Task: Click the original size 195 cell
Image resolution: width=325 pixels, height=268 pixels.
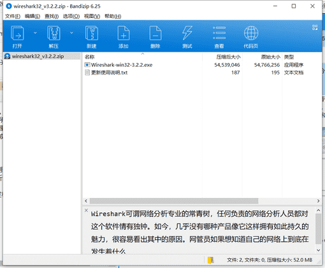Action: click(275, 73)
